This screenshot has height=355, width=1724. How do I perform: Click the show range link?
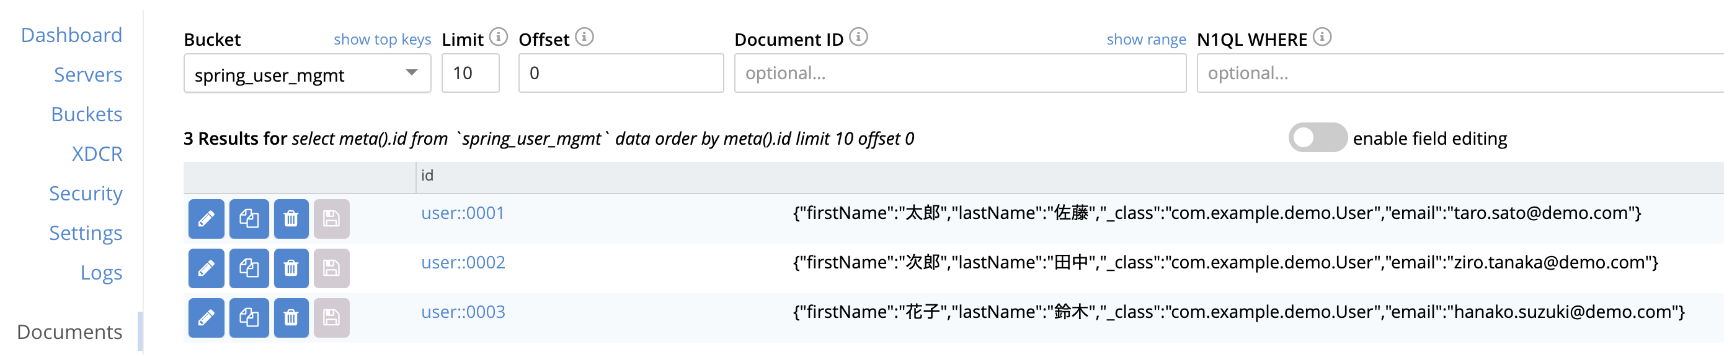pos(1145,40)
